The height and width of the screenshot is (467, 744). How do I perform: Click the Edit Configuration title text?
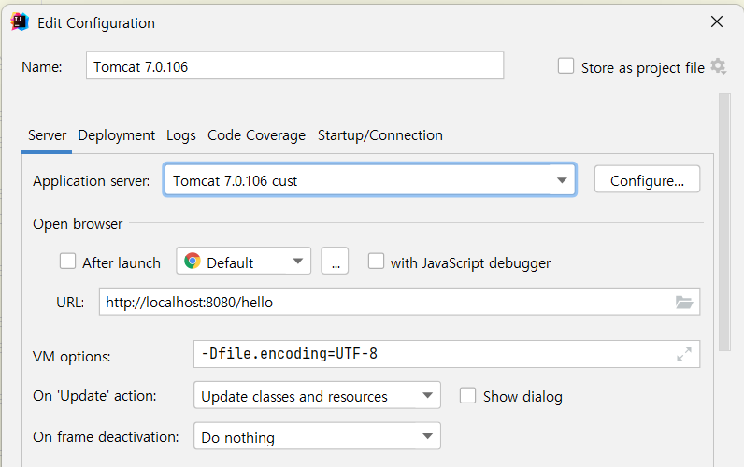coord(96,23)
